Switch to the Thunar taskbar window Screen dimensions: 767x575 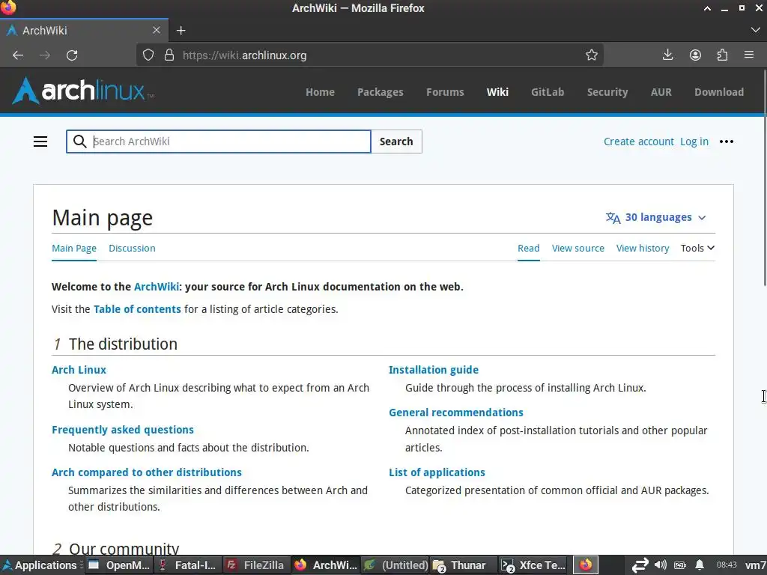click(x=463, y=565)
